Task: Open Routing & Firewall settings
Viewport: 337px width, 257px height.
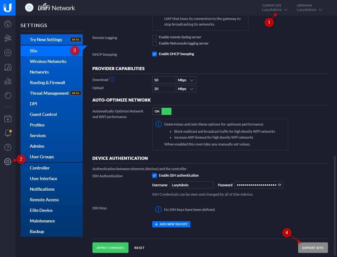Action: coord(52,83)
